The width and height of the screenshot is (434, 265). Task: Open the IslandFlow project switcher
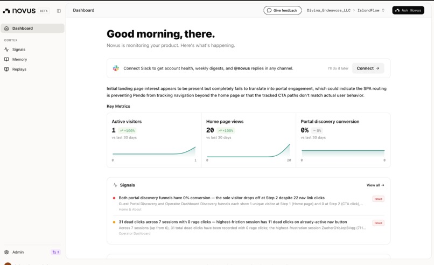[370, 10]
